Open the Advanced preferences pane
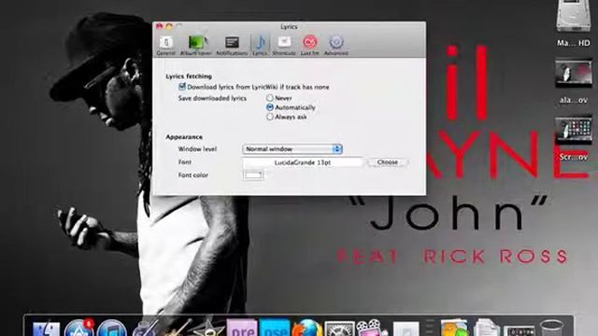 pos(336,46)
